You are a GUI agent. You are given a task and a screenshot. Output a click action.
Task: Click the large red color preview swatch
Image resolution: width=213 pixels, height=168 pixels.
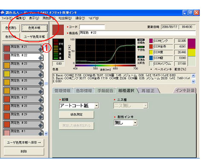click(x=58, y=30)
